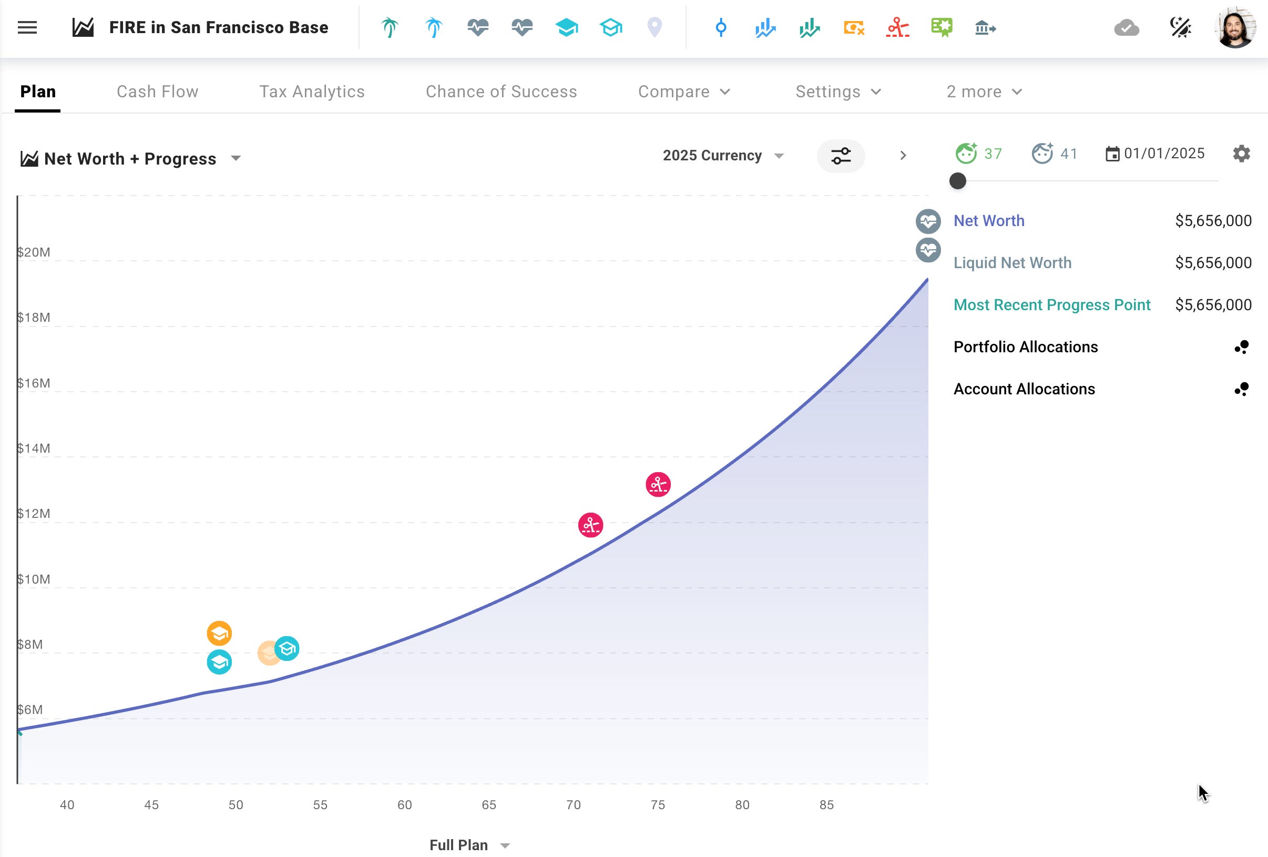Open chart filter sliders button
This screenshot has width=1268, height=857.
coord(841,156)
